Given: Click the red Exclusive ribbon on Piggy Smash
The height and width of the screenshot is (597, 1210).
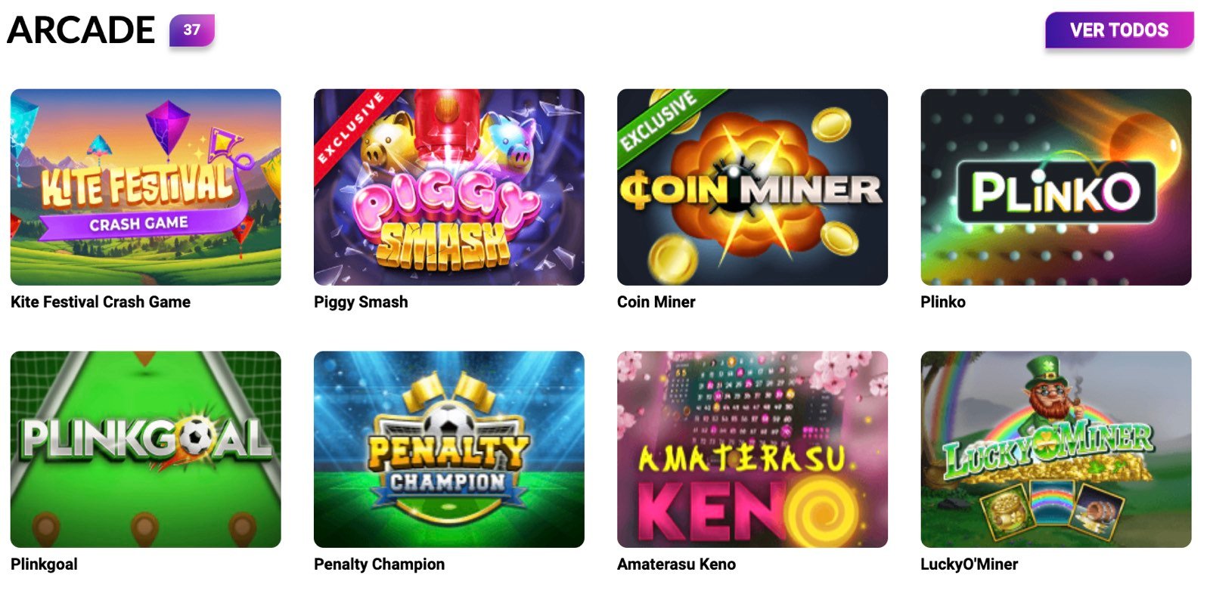Looking at the screenshot, I should point(349,128).
